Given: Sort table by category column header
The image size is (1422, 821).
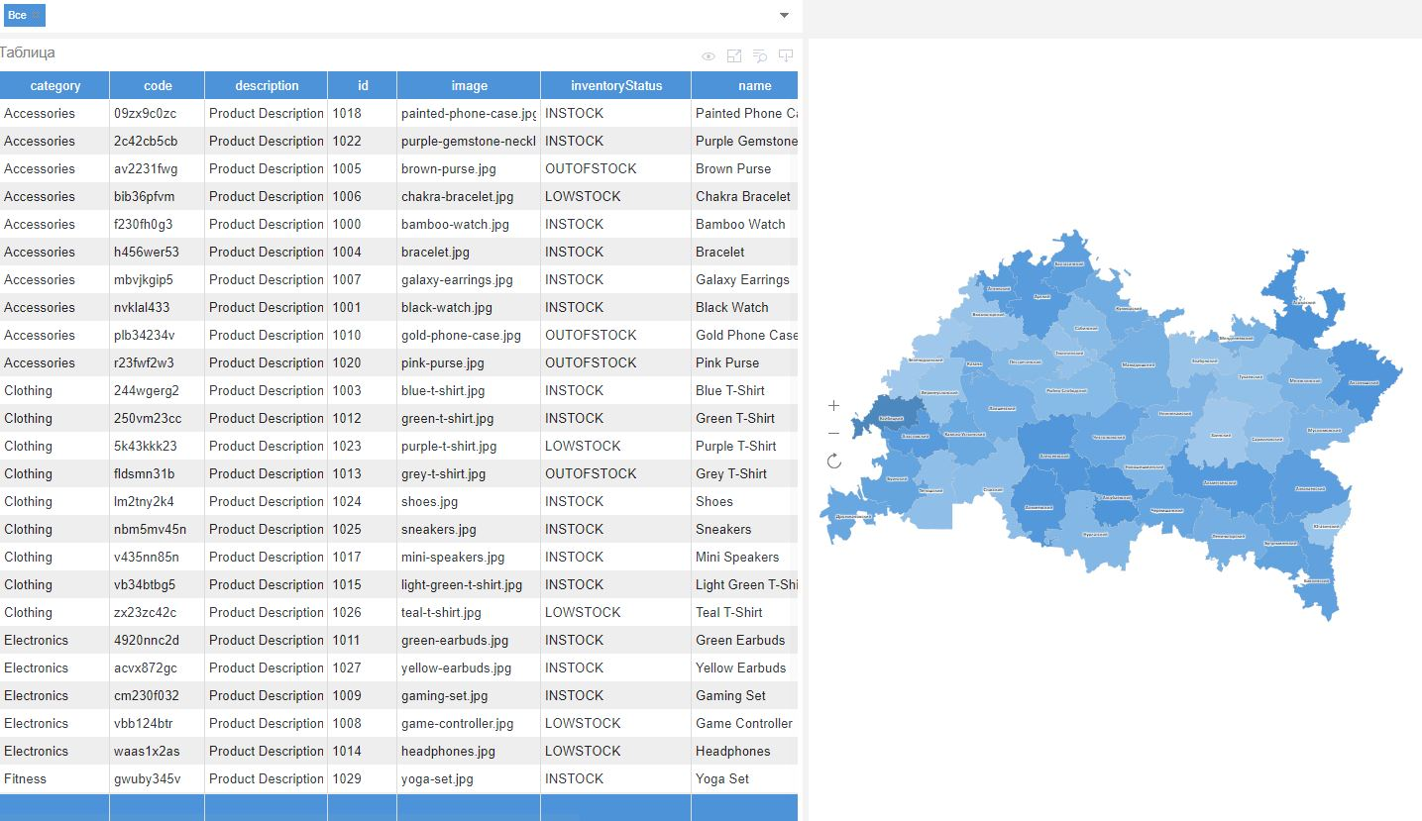Looking at the screenshot, I should point(55,86).
